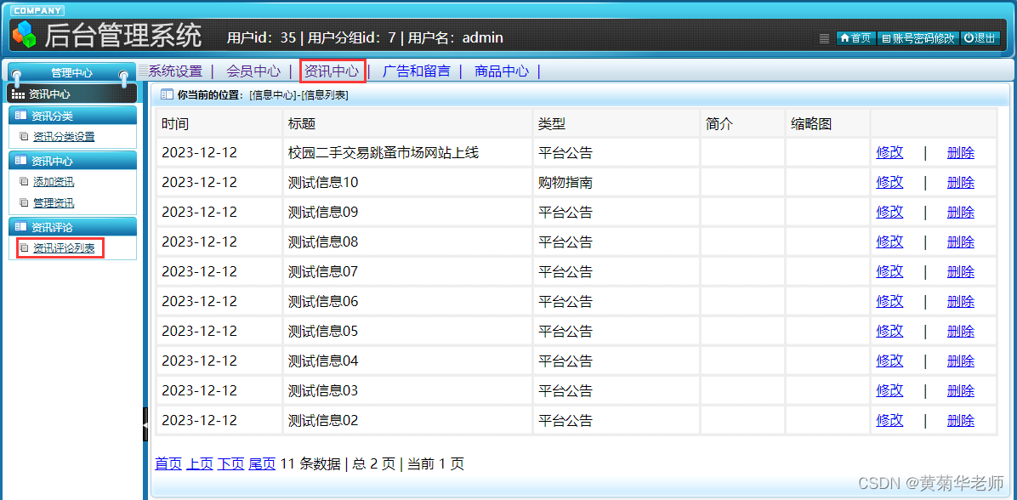Screen dimensions: 1017x500
Task: Click 修改 for 校园二手交易跳蚤市场网站上线
Action: (x=889, y=153)
